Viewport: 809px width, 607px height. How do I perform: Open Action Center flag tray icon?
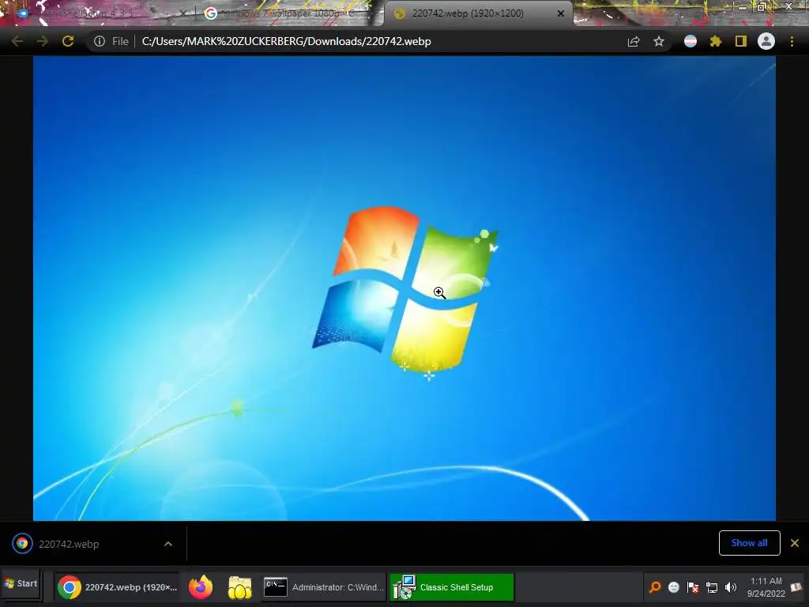[692, 587]
